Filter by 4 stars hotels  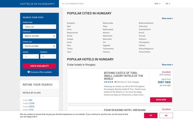29,103
